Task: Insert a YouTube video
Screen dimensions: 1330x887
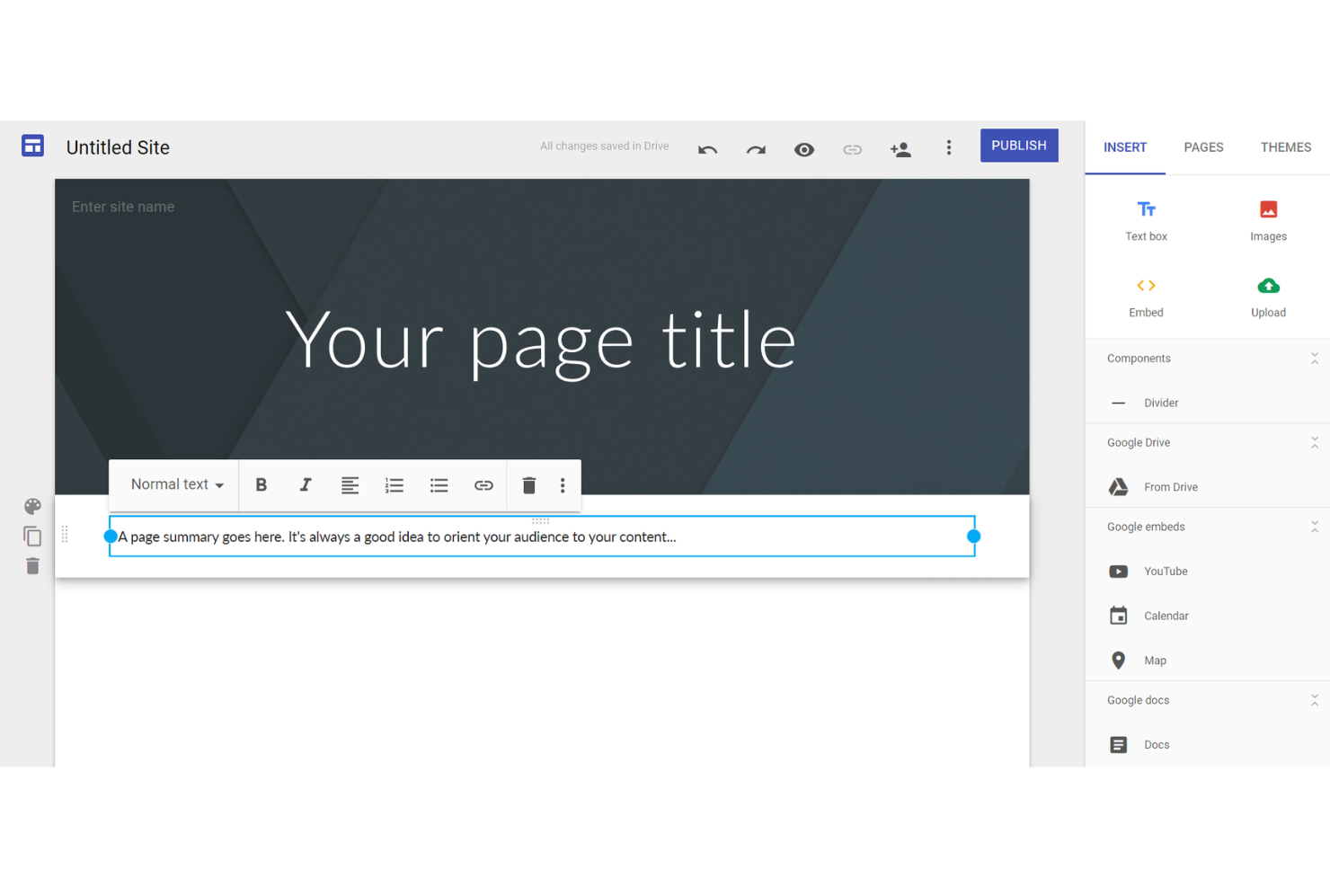Action: click(1165, 571)
